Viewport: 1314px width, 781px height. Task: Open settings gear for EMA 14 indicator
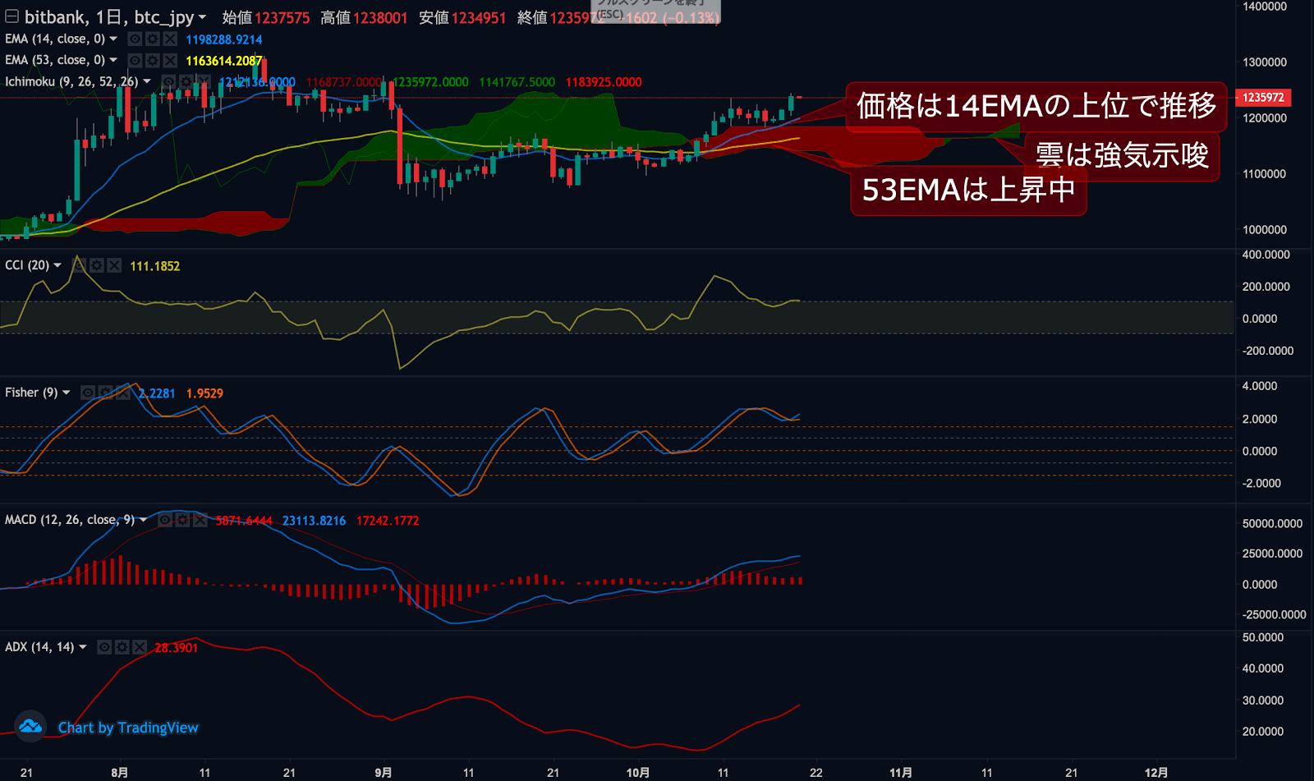point(152,39)
